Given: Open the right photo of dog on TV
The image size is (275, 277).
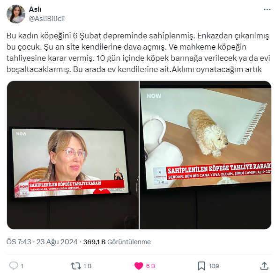Looking at the screenshot, I should (206, 155).
